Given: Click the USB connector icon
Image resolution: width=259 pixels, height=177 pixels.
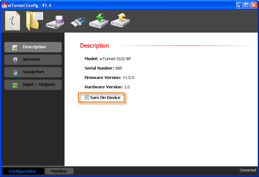Looking at the screenshot, I should [x=78, y=22].
